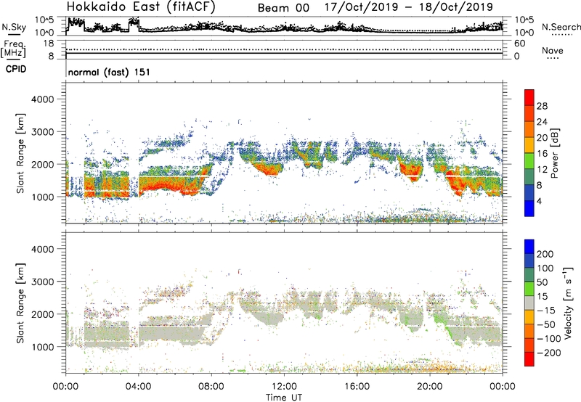
Task: Click the '2000' tick on velocity panel
Action: point(42,314)
